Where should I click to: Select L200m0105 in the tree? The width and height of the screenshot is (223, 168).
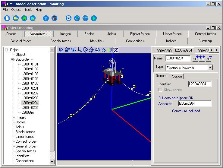pyautogui.click(x=30, y=84)
